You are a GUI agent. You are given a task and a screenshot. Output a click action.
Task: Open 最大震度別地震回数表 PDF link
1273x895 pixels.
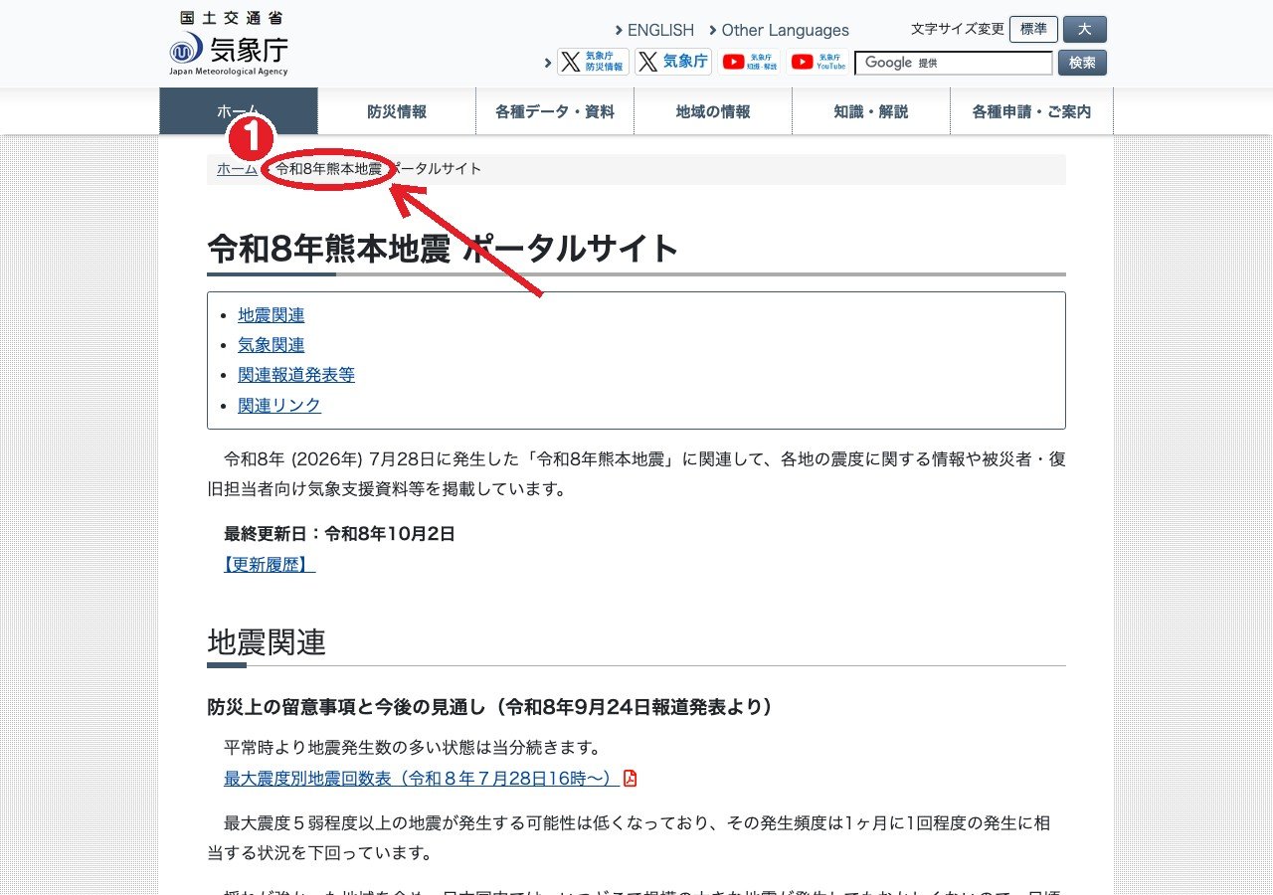click(x=421, y=778)
